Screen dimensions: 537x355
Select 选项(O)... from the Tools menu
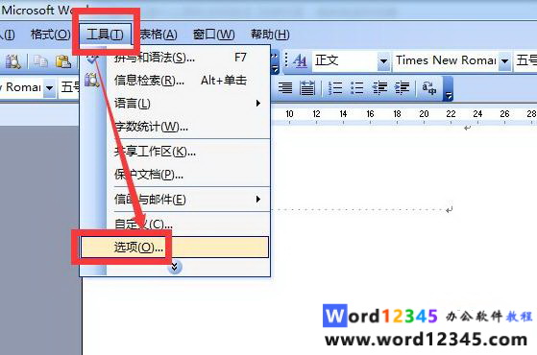pyautogui.click(x=175, y=247)
